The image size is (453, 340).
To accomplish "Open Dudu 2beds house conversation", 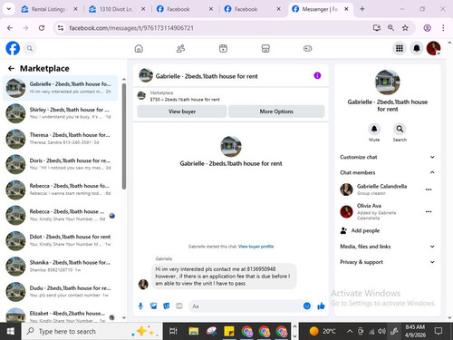I will [x=61, y=292].
